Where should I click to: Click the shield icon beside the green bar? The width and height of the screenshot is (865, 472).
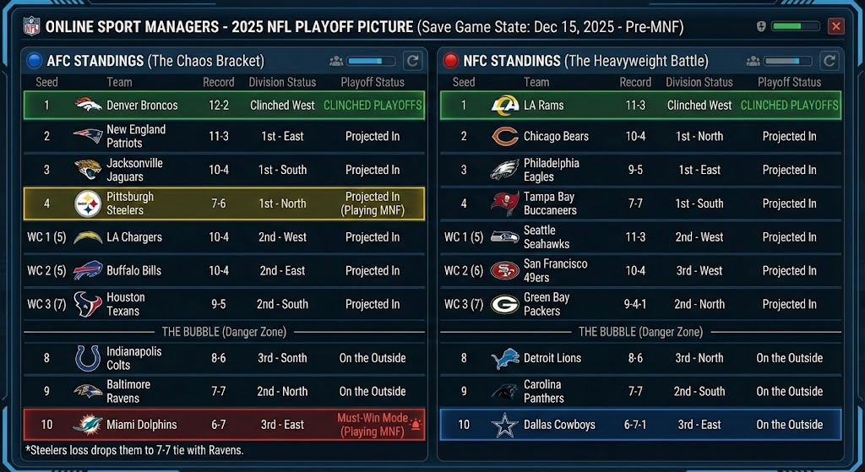761,26
